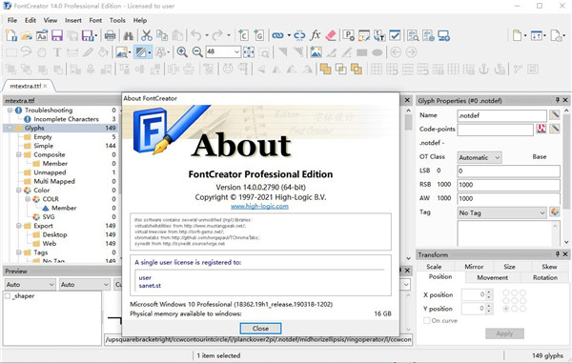Click the Zoom Out magnifier icon
Image resolution: width=572 pixels, height=363 pixels.
(x=197, y=52)
